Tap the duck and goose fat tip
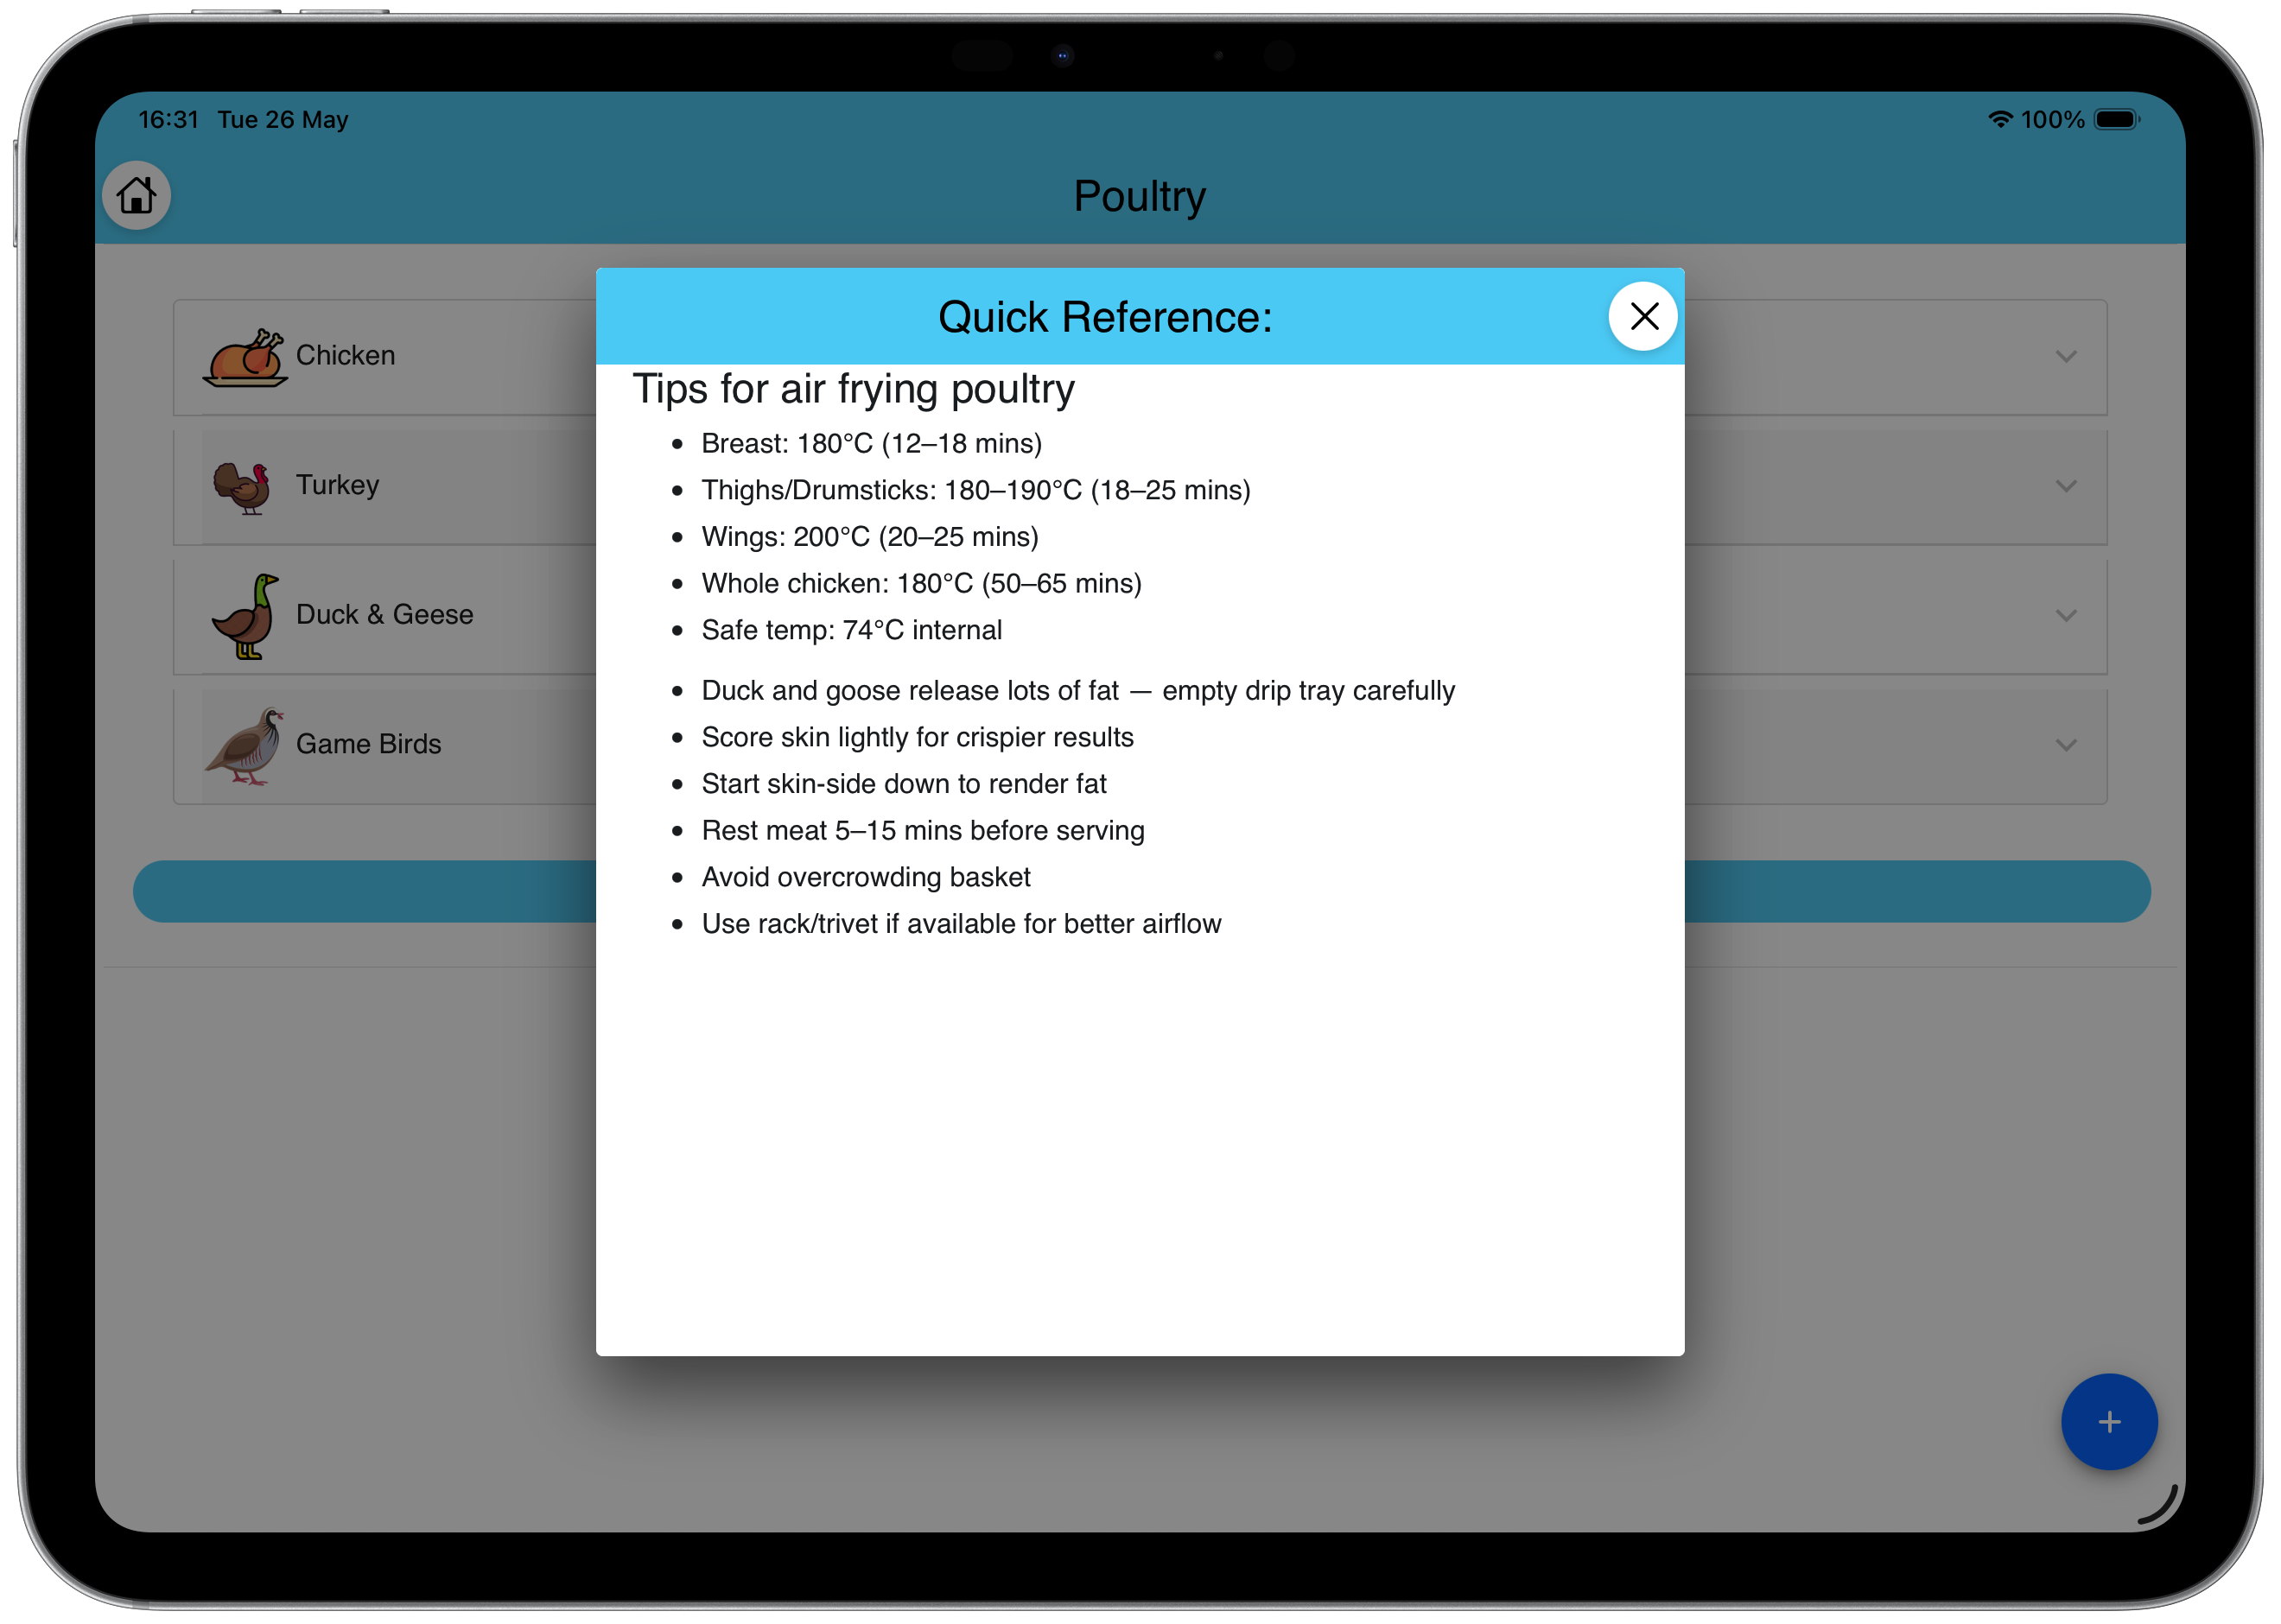This screenshot has width=2281, height=1624. (x=1078, y=690)
